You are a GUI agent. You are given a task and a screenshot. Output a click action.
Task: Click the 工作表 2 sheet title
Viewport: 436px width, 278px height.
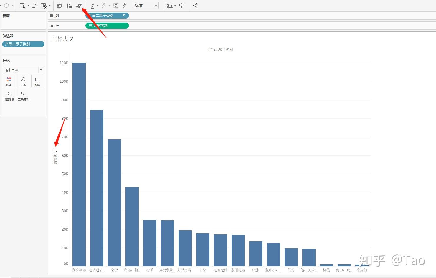62,39
